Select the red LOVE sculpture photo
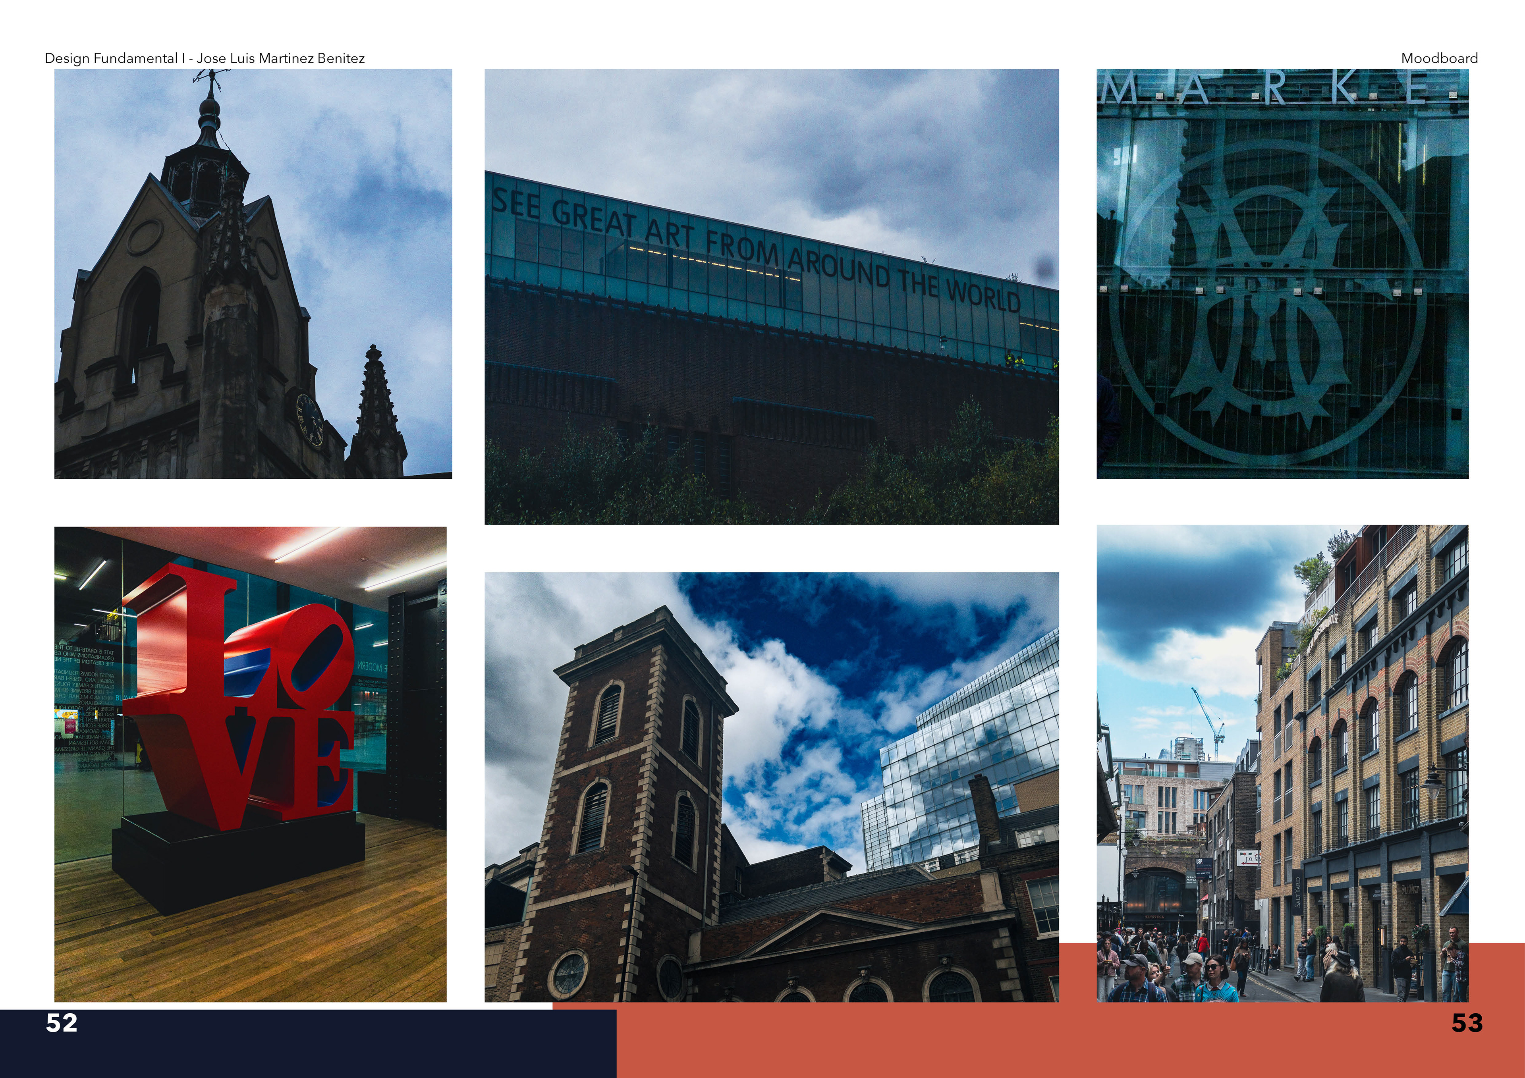This screenshot has height=1078, width=1525. tap(251, 764)
